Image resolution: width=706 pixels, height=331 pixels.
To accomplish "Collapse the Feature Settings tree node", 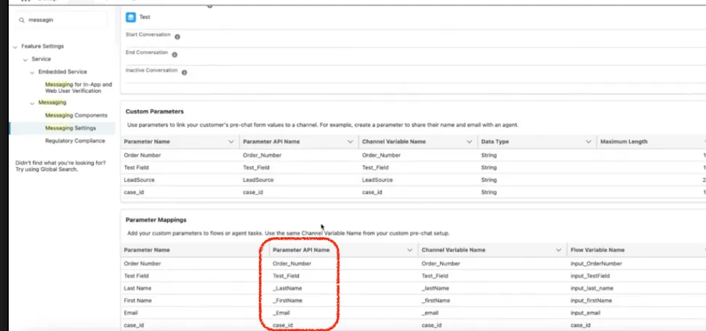I will click(15, 47).
